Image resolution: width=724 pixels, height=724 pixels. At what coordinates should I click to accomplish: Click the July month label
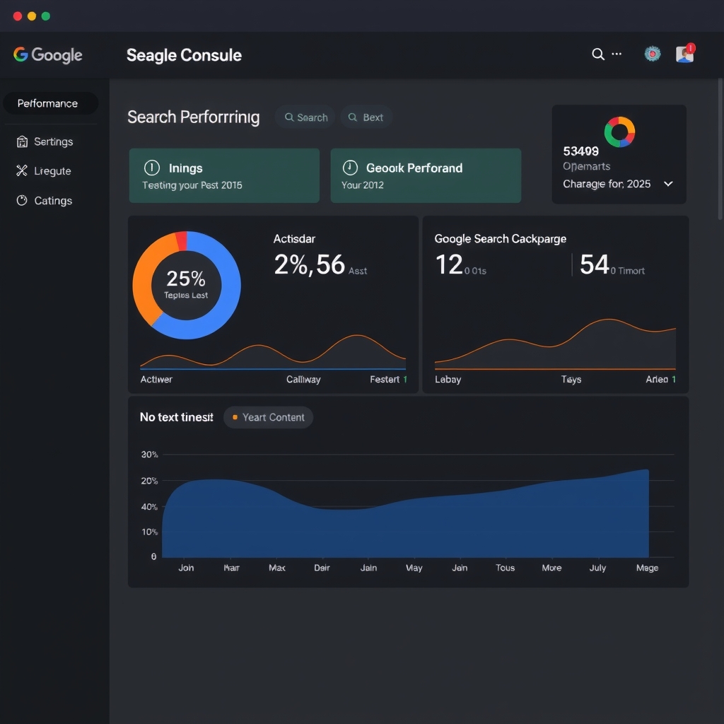(597, 568)
